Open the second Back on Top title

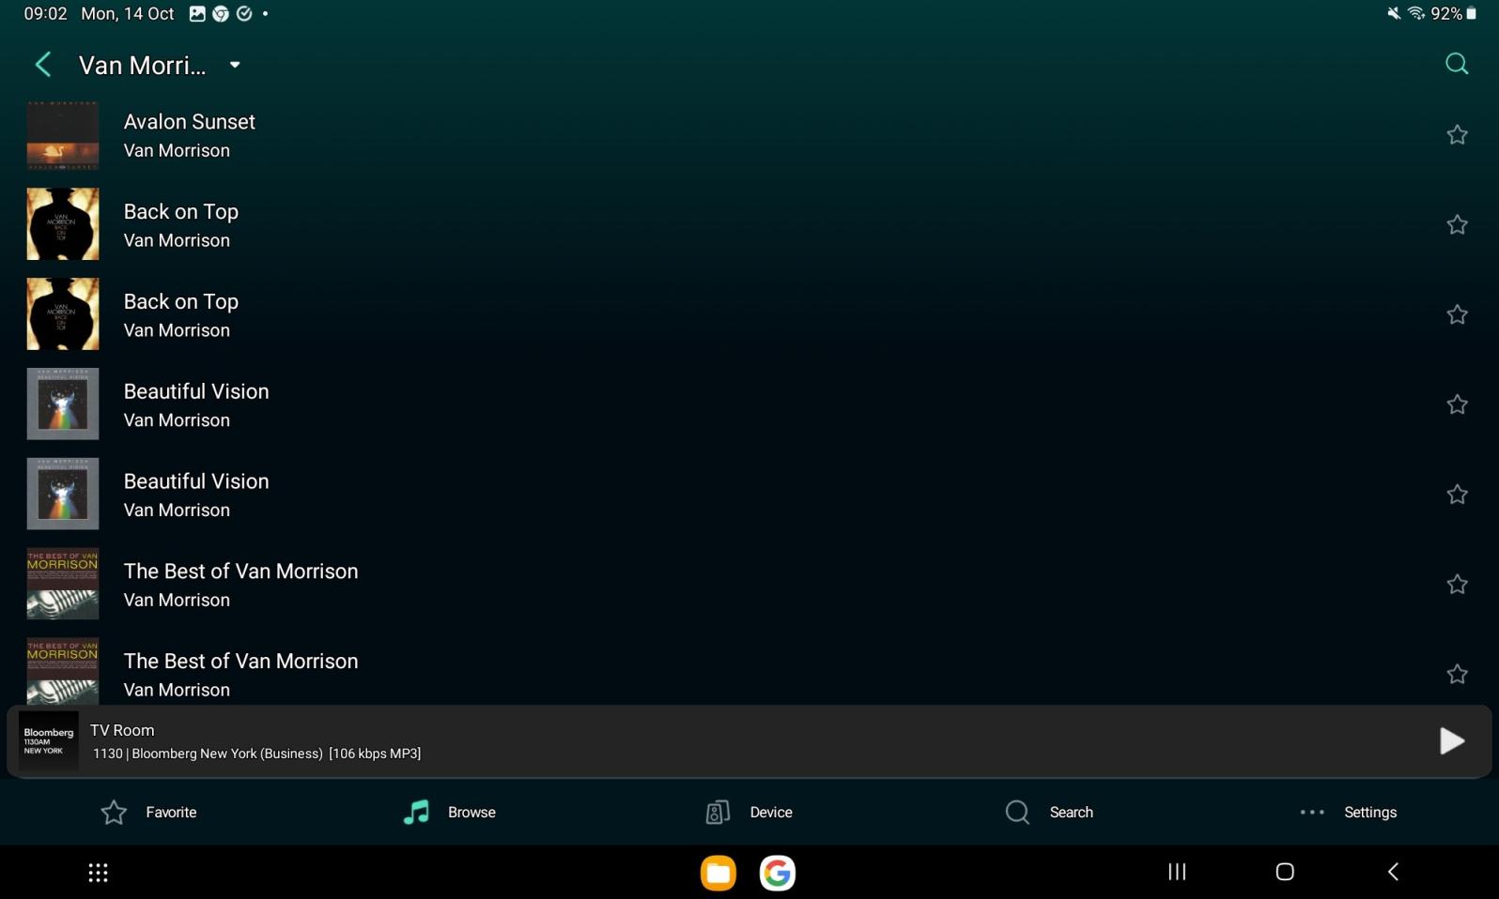click(x=181, y=301)
